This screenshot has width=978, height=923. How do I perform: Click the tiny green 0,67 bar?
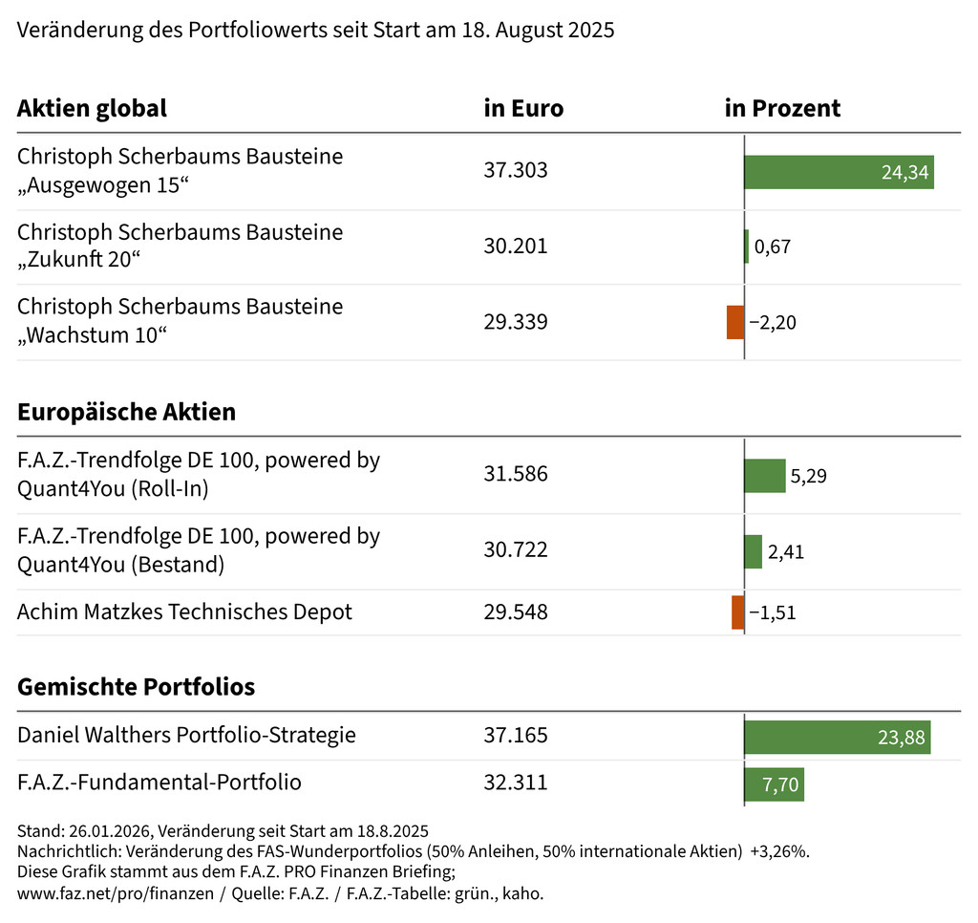747,247
